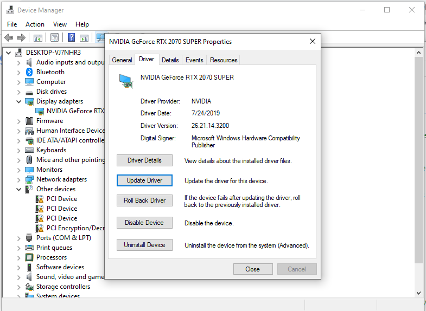Expand the Bluetooth category
The height and width of the screenshot is (311, 426).
pyautogui.click(x=19, y=72)
